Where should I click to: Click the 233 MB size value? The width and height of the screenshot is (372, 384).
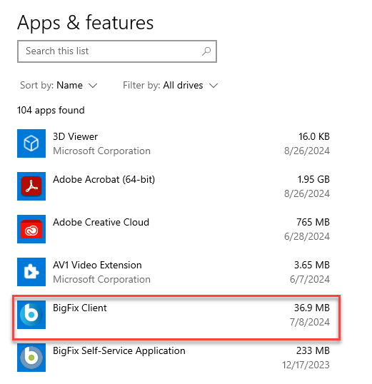(x=313, y=350)
